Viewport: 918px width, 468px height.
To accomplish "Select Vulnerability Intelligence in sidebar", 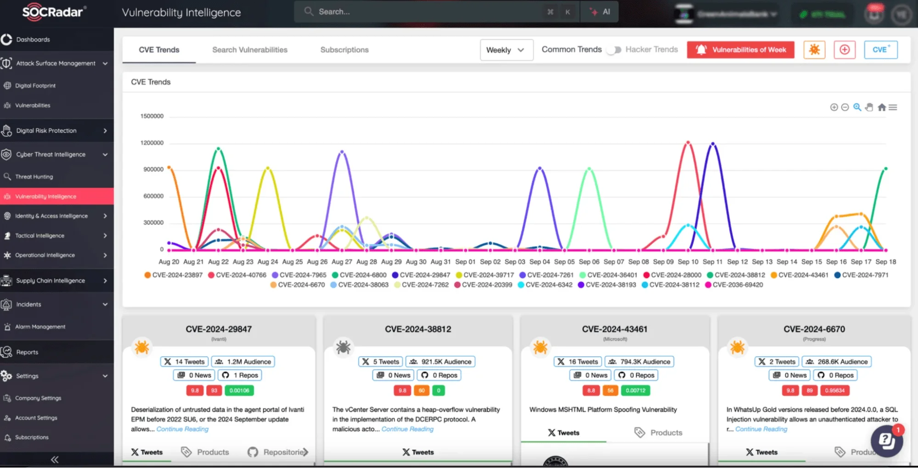I will click(x=57, y=196).
